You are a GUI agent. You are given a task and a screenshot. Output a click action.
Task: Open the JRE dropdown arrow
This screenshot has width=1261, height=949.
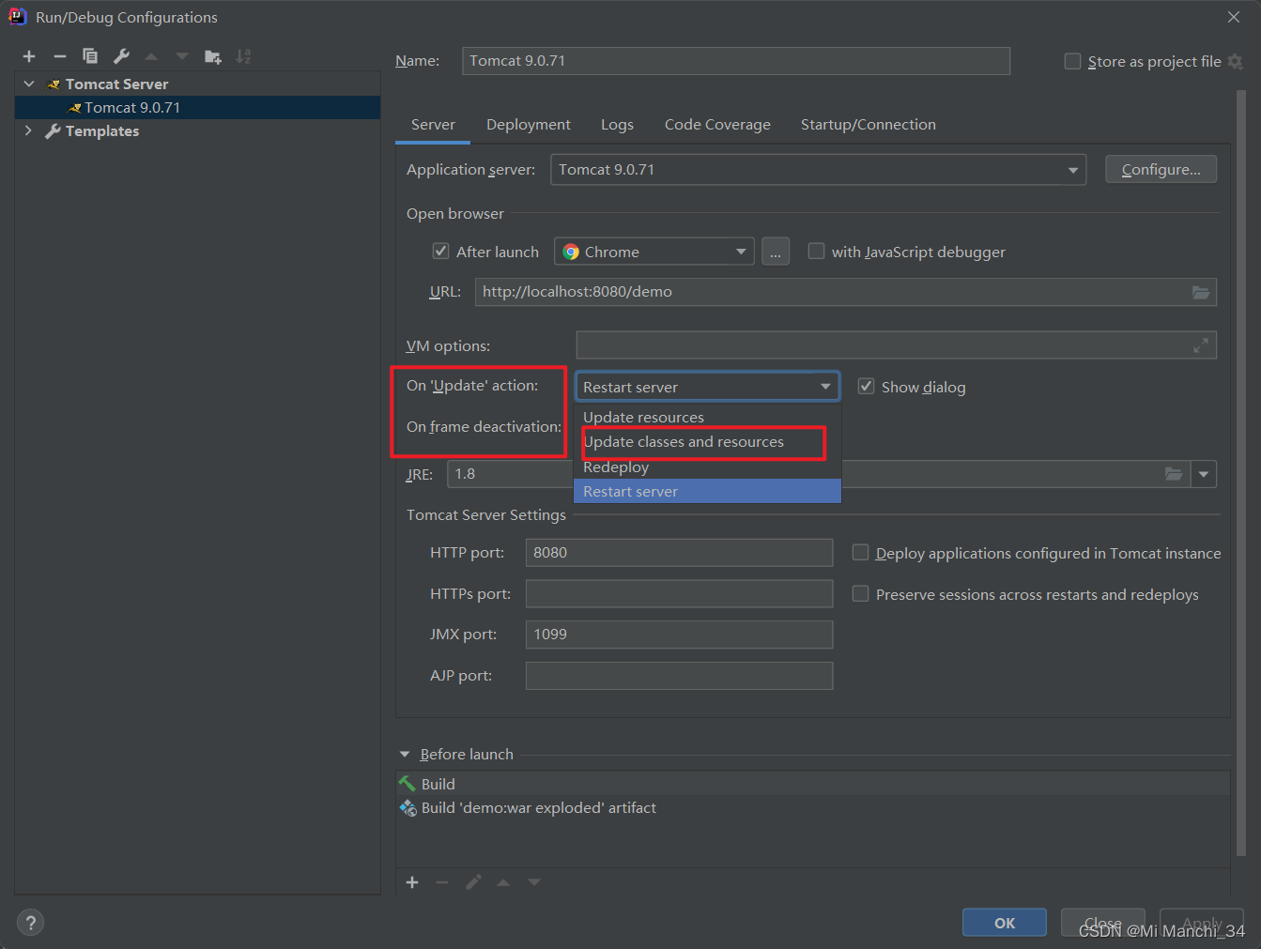pos(1204,474)
